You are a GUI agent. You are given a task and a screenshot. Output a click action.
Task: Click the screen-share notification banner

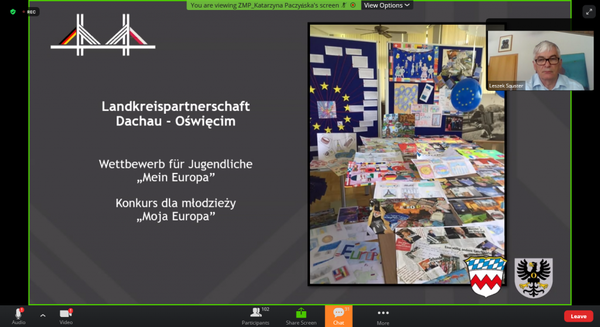click(273, 5)
